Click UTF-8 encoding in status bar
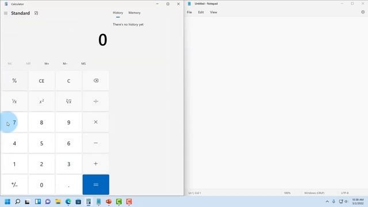The width and height of the screenshot is (368, 207). [344, 193]
